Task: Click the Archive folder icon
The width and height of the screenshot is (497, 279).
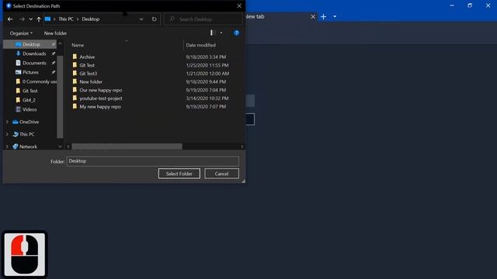Action: click(x=75, y=57)
